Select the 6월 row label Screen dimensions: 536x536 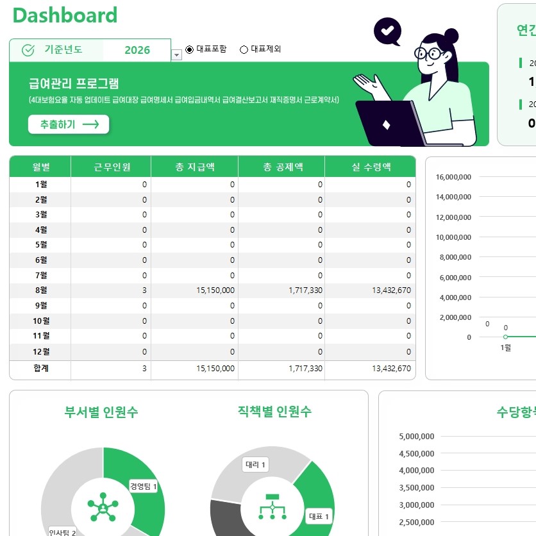41,260
